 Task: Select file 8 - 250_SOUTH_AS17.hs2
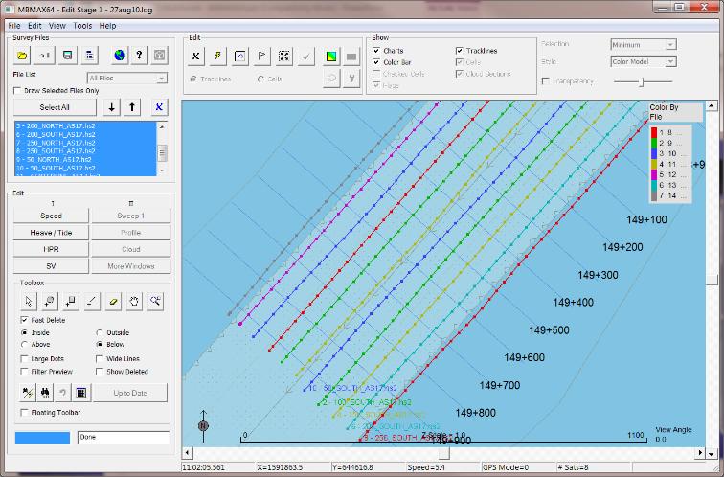coord(85,151)
